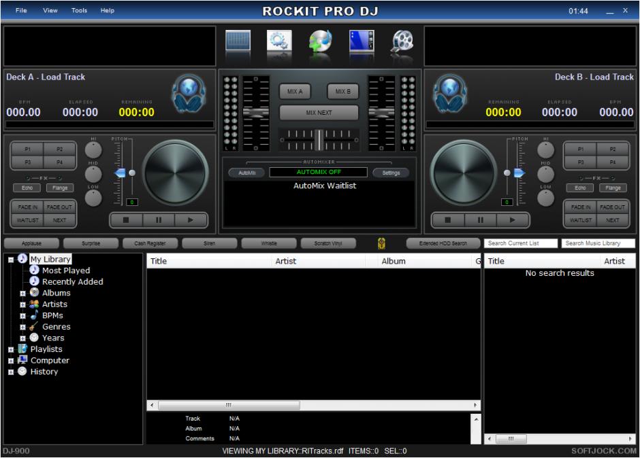Expand the Computer node
Image resolution: width=640 pixels, height=458 pixels.
[11, 361]
